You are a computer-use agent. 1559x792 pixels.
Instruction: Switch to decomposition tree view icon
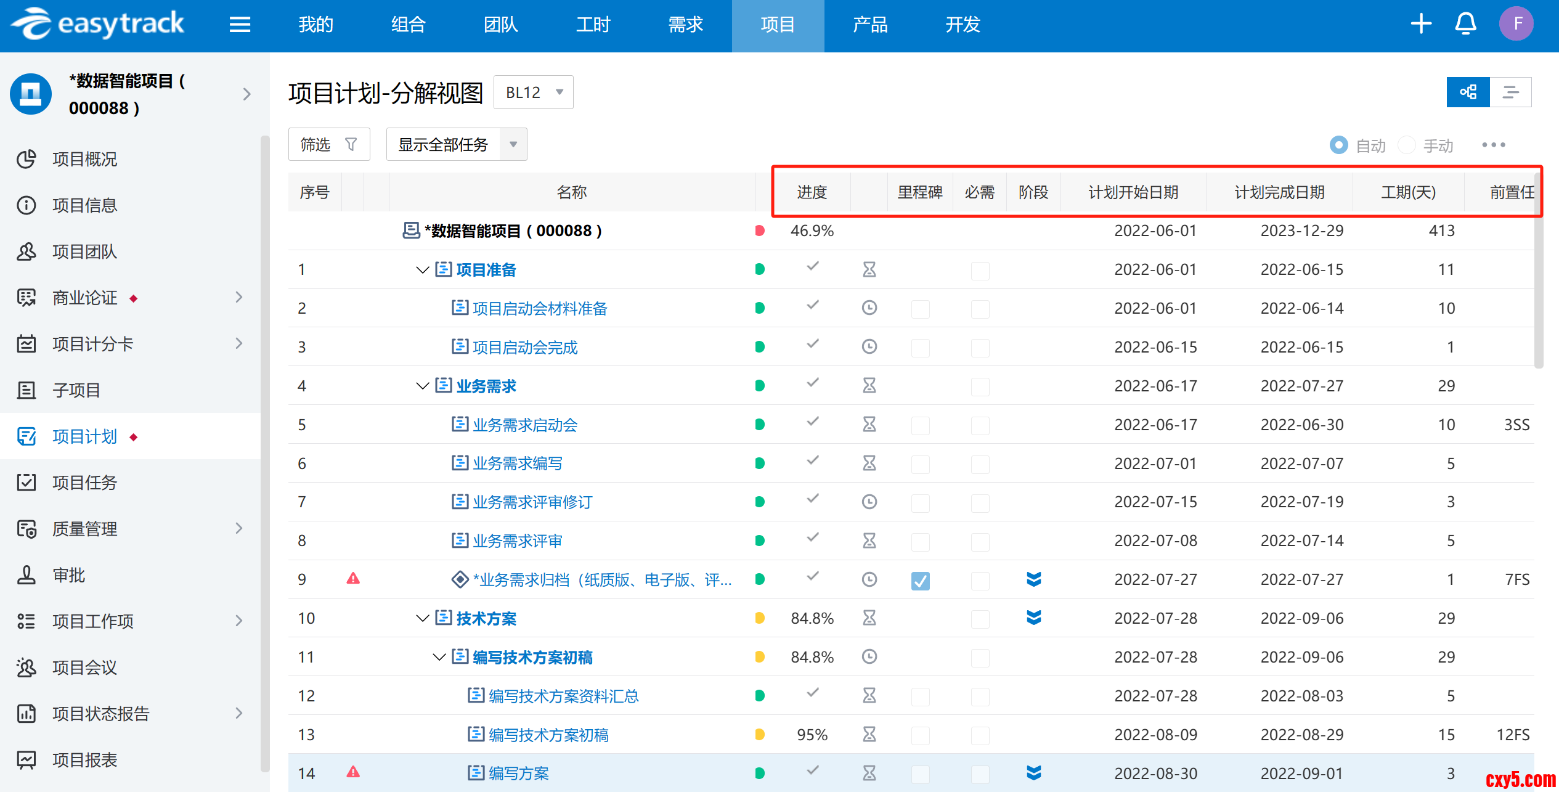click(x=1468, y=92)
